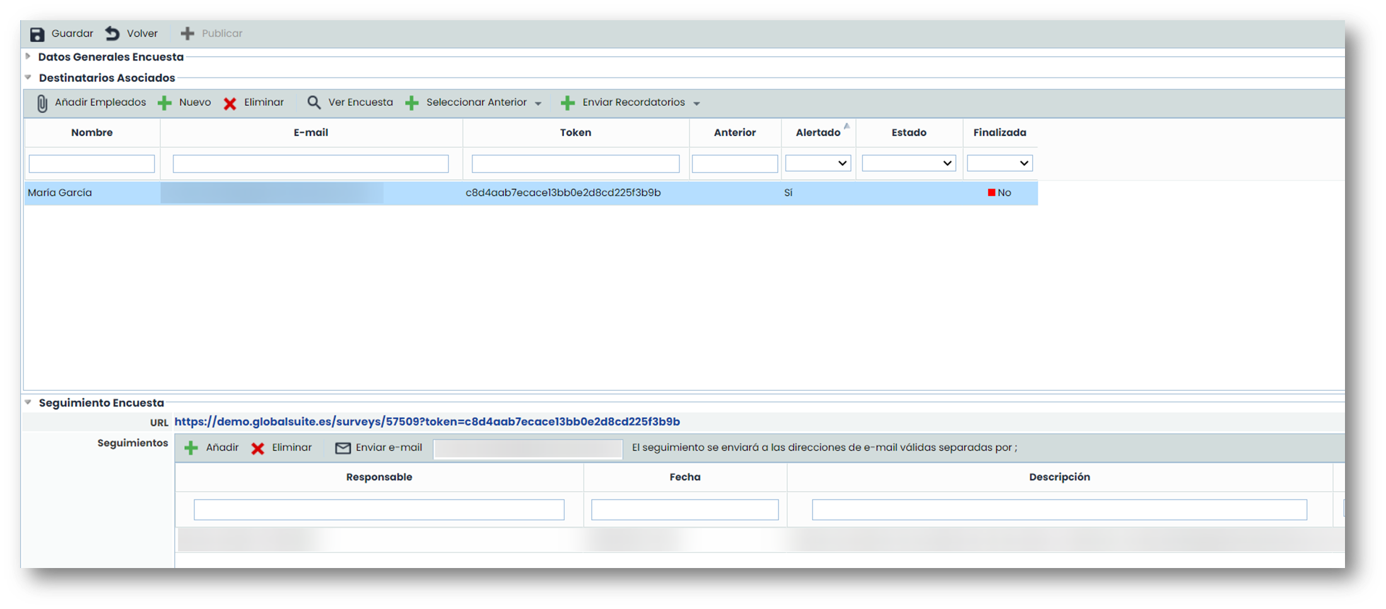The width and height of the screenshot is (1386, 609).
Task: Click the Volver back arrow icon
Action: click(x=113, y=33)
